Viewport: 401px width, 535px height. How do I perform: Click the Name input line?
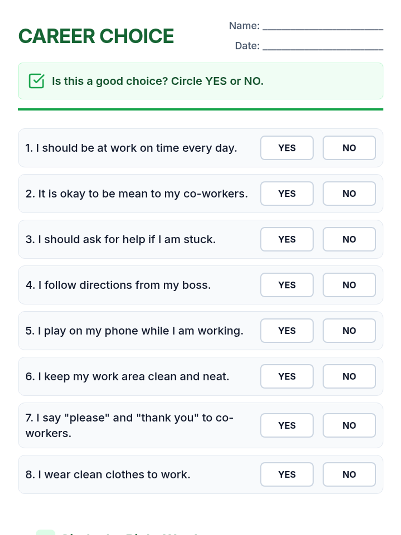tap(322, 26)
